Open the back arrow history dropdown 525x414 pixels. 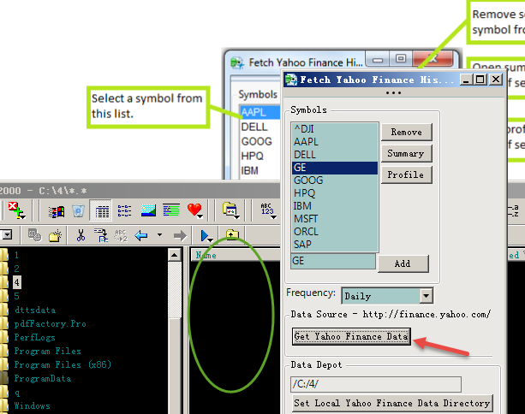159,234
